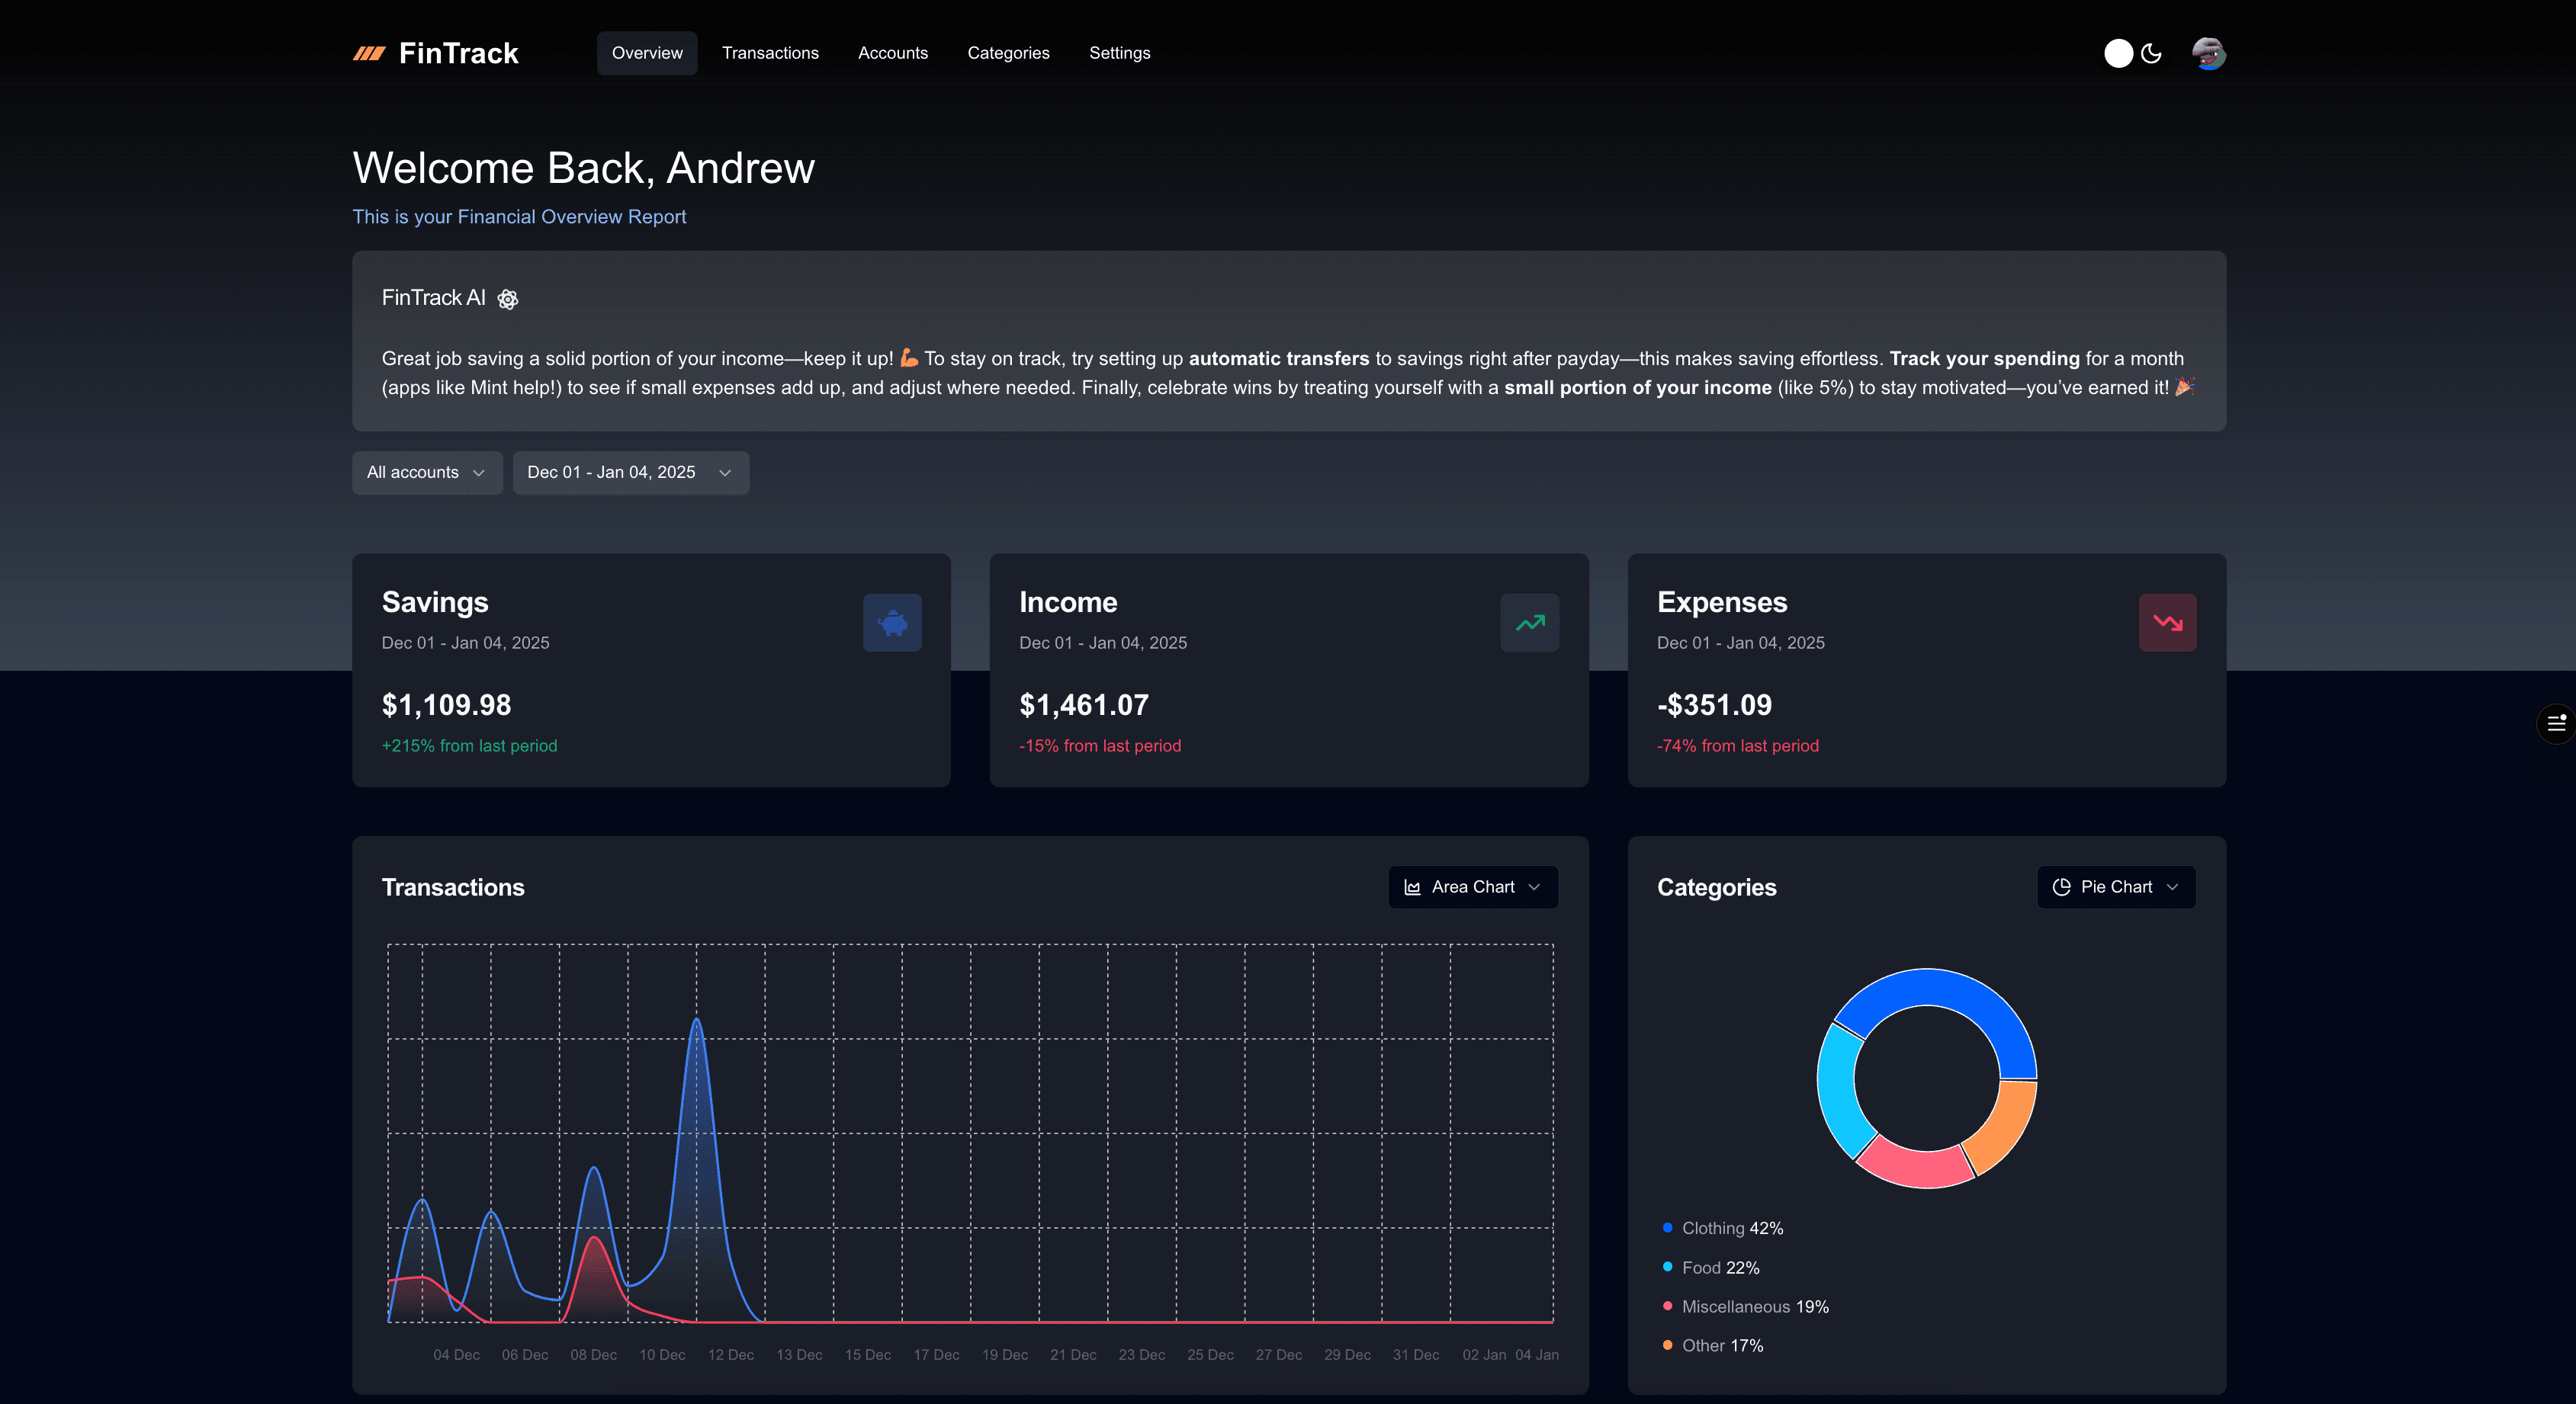Click the FinTrack AI sparkle icon
This screenshot has height=1404, width=2576.
(x=508, y=299)
